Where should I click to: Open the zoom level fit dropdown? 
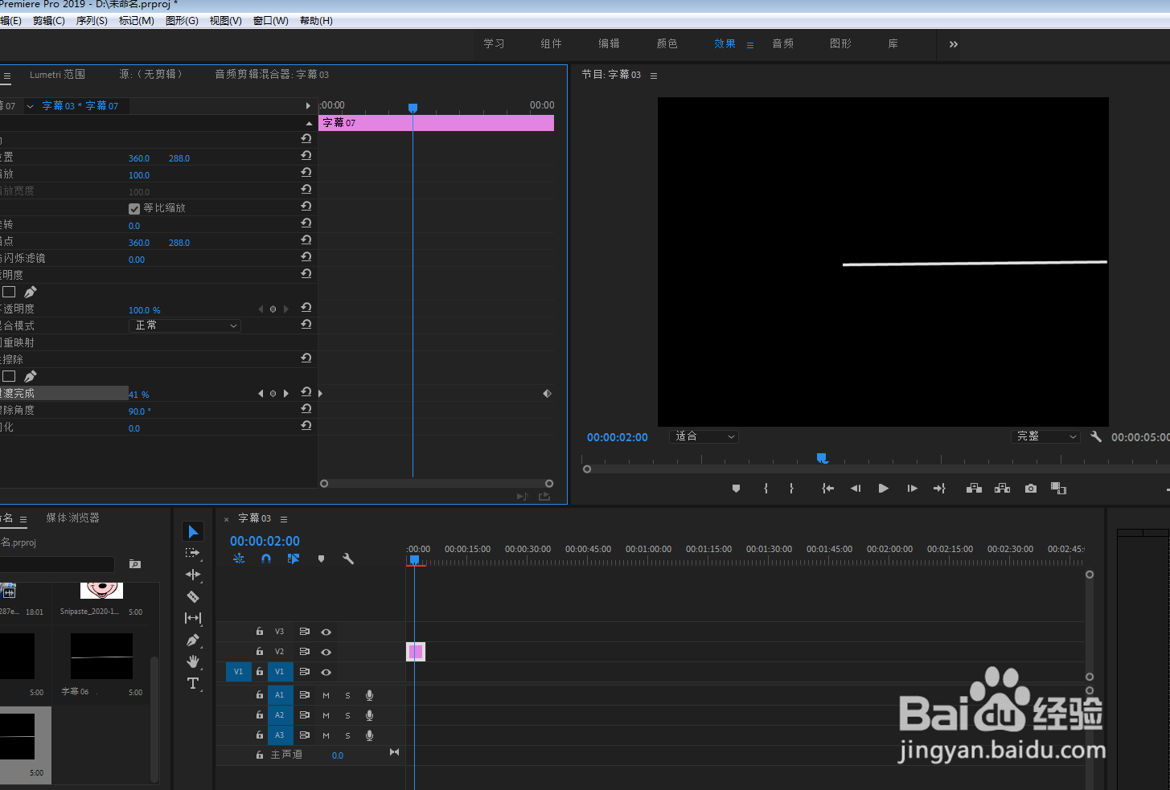pyautogui.click(x=704, y=436)
